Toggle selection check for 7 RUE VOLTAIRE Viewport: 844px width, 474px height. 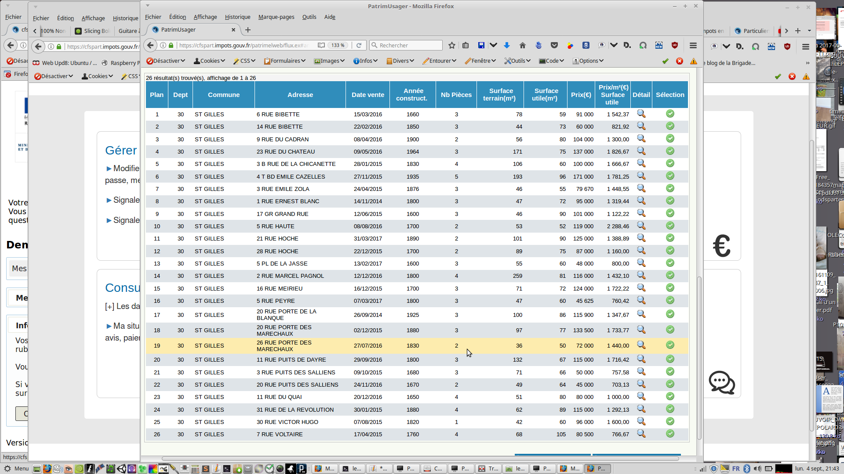click(x=670, y=434)
